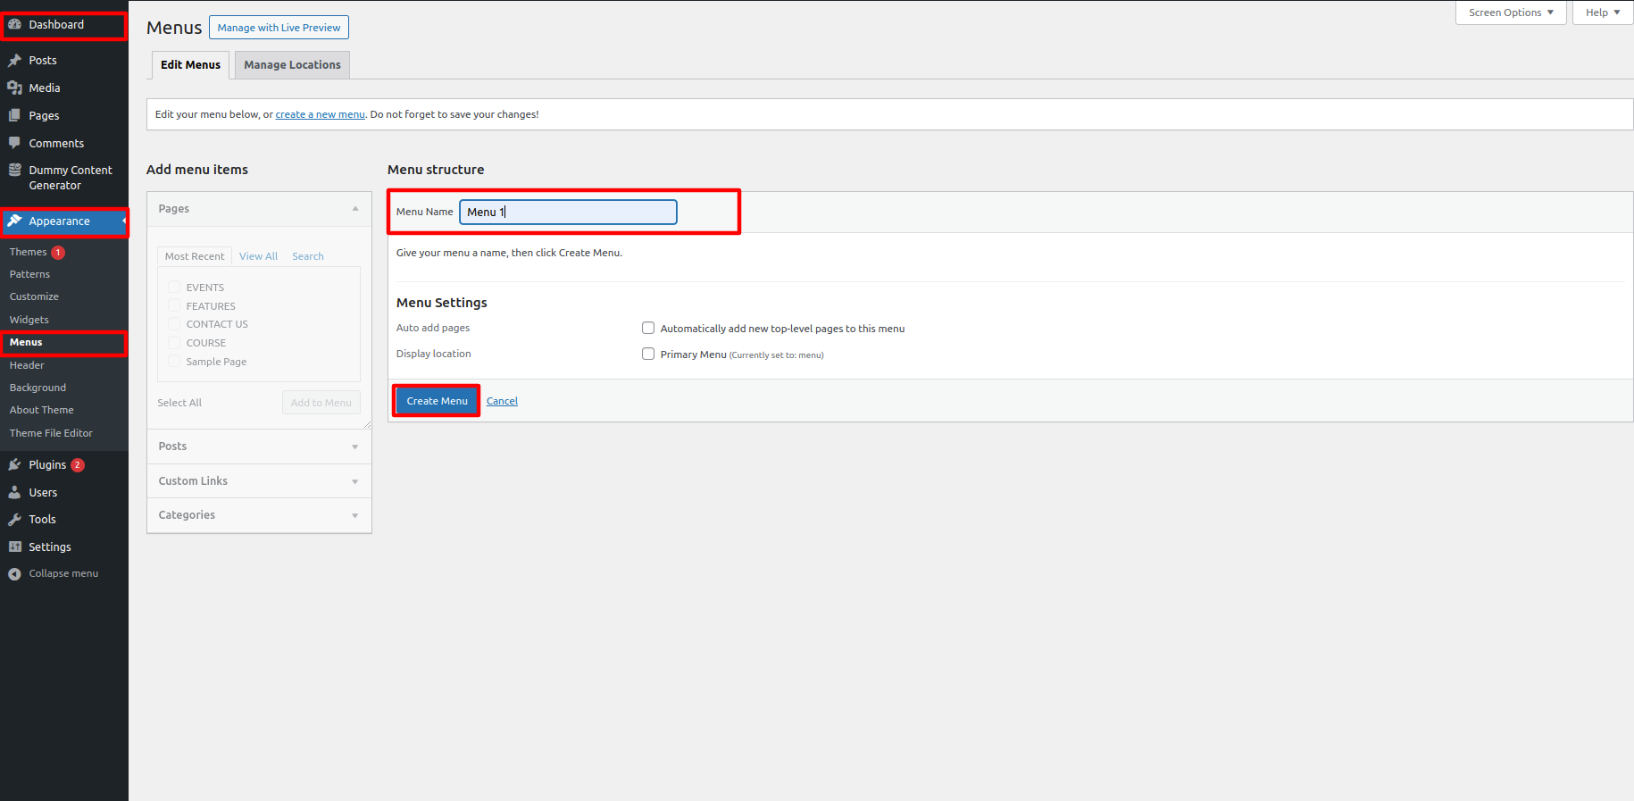The height and width of the screenshot is (801, 1634).
Task: Check the CONTACT US page checkbox
Action: click(x=174, y=323)
